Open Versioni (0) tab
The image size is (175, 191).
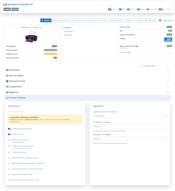(89, 20)
